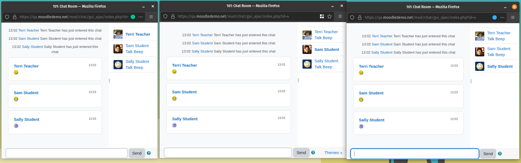521x163 pixels.
Task: Click address bar URL in middle window
Action: [x=233, y=16]
